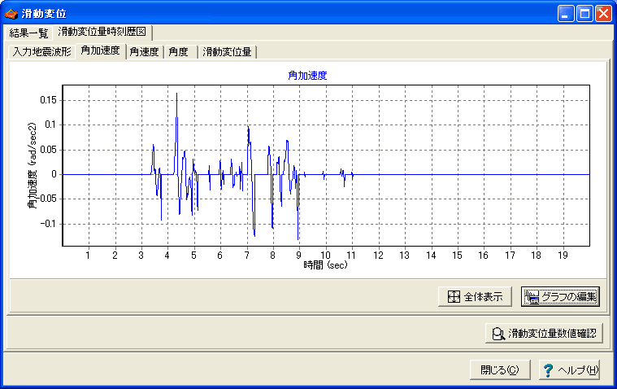Viewport: 617px width, 389px height.
Task: Minimize the 滑動変位 window
Action: (x=566, y=14)
